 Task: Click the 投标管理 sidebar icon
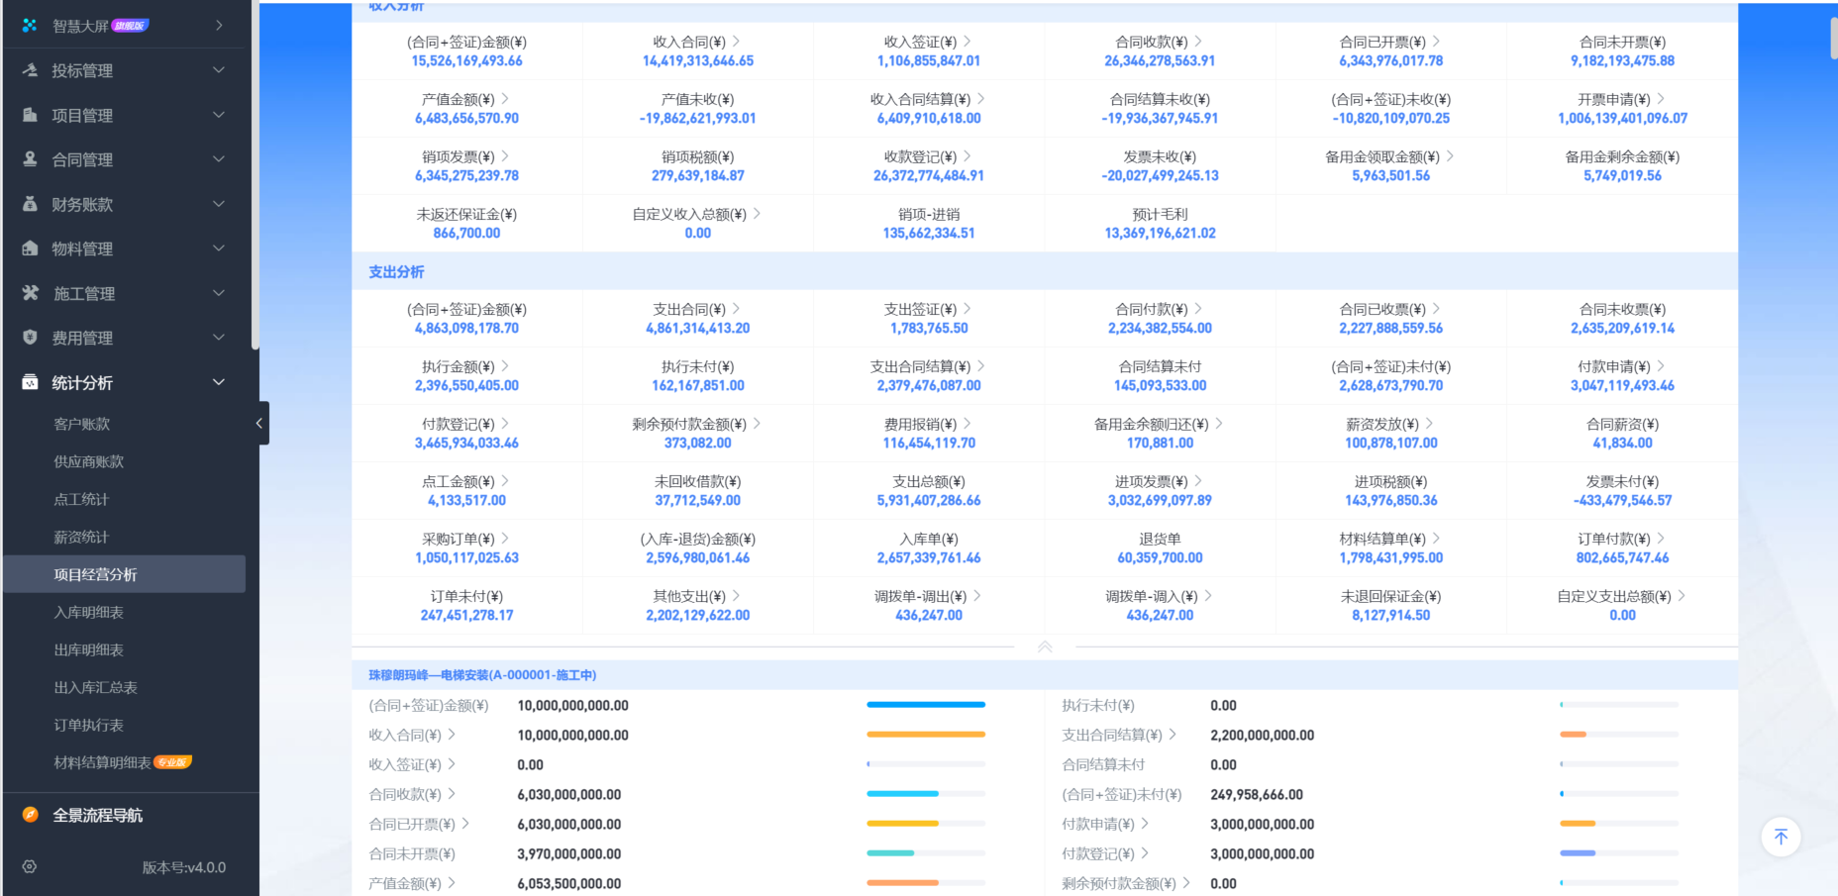pyautogui.click(x=30, y=70)
